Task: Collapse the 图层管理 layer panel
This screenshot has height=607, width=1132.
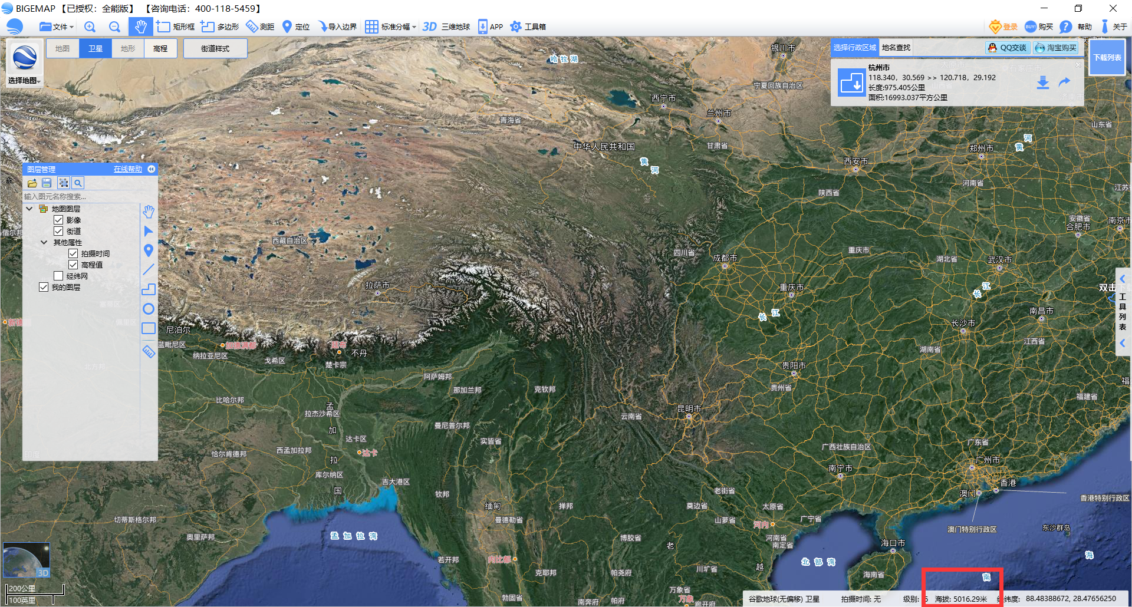Action: [152, 169]
